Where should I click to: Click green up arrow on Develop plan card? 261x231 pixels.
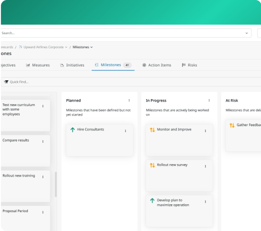[x=152, y=201]
